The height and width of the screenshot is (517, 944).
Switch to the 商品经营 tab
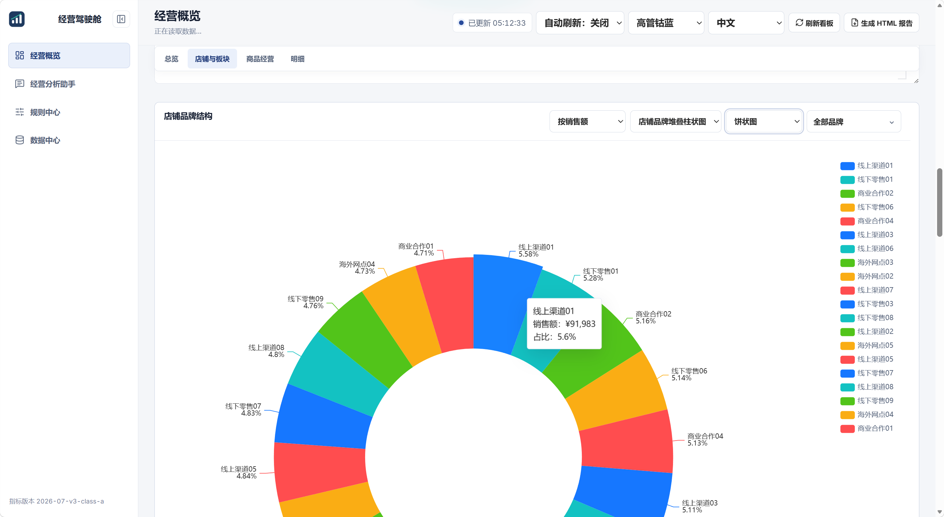(260, 59)
